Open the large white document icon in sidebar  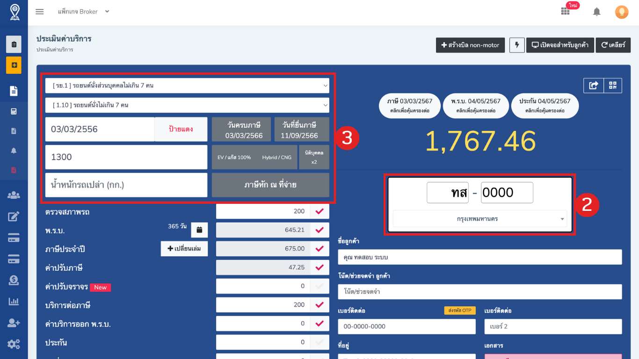click(x=14, y=91)
